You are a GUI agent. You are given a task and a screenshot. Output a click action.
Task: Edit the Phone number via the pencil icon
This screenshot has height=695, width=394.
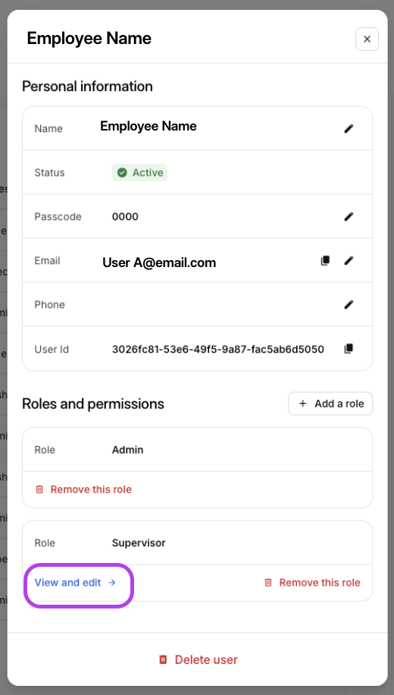point(349,304)
